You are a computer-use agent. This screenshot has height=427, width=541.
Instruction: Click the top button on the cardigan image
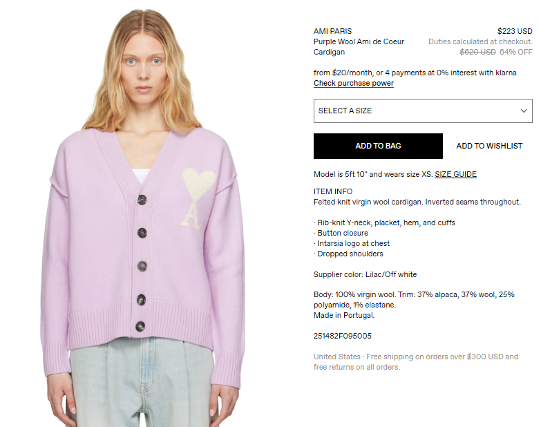tap(142, 200)
